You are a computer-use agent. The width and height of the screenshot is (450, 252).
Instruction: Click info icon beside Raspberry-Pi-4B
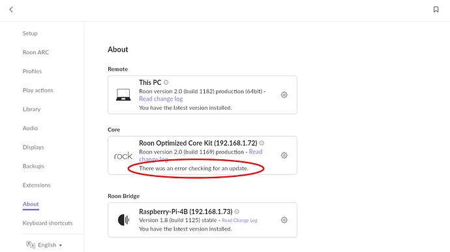tap(237, 212)
